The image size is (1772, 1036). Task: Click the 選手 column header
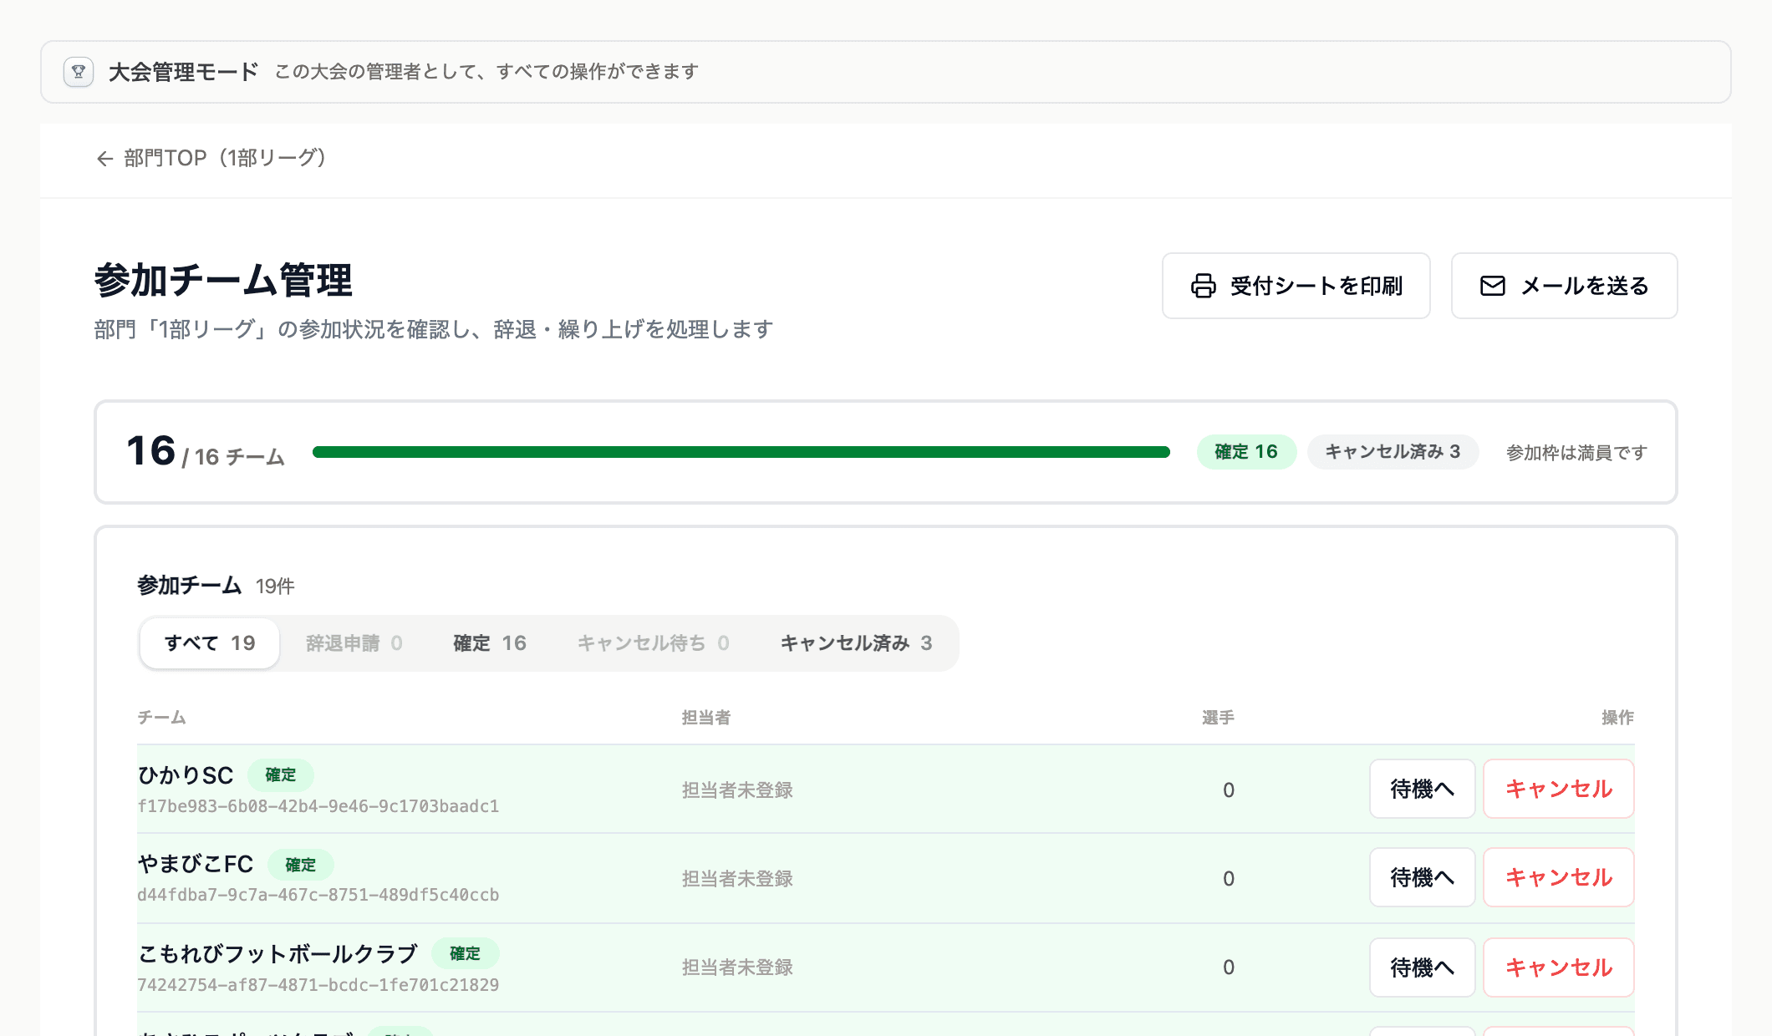[x=1218, y=718]
